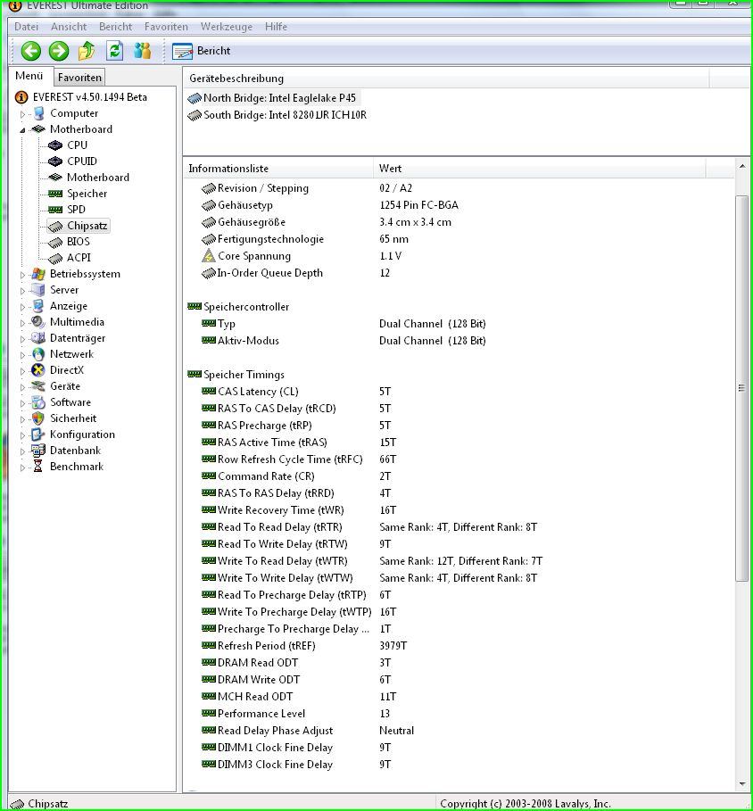Open the Werkzeuge menu

point(227,27)
